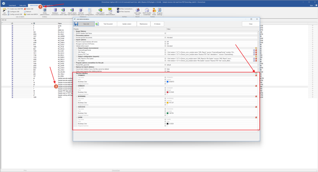Add a new batch label with the green plus
The image size is (318, 172).
(256, 73)
